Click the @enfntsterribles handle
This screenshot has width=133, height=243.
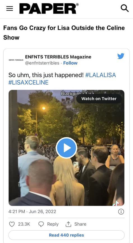tap(42, 63)
